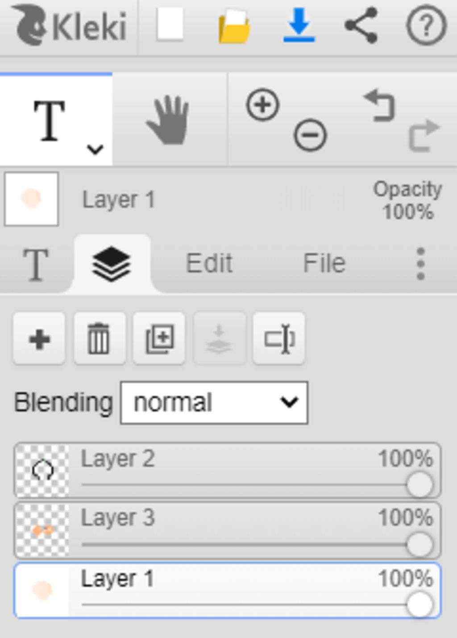Click the zoom in plus icon
457x638 pixels.
(x=262, y=105)
